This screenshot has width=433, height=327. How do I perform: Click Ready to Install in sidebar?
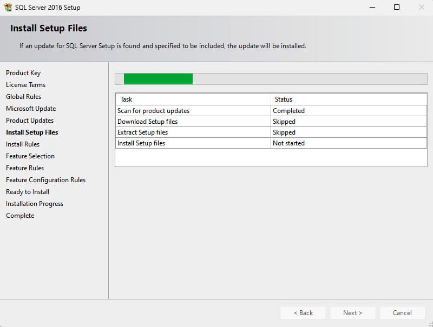[28, 192]
